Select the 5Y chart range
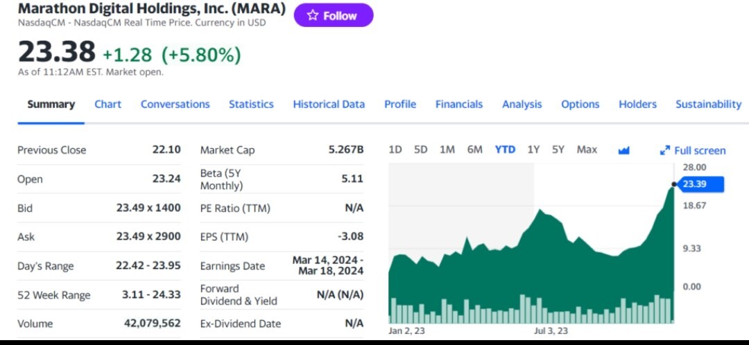 click(x=558, y=150)
